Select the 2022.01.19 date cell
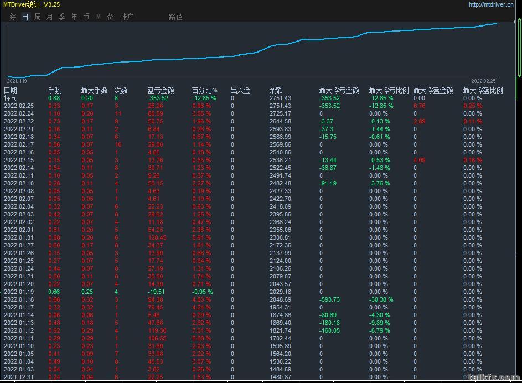The image size is (522, 383). click(19, 292)
